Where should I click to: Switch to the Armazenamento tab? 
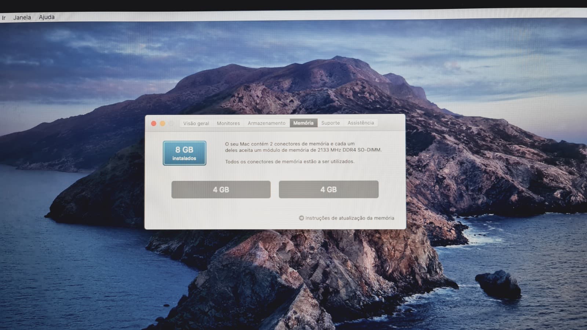266,123
